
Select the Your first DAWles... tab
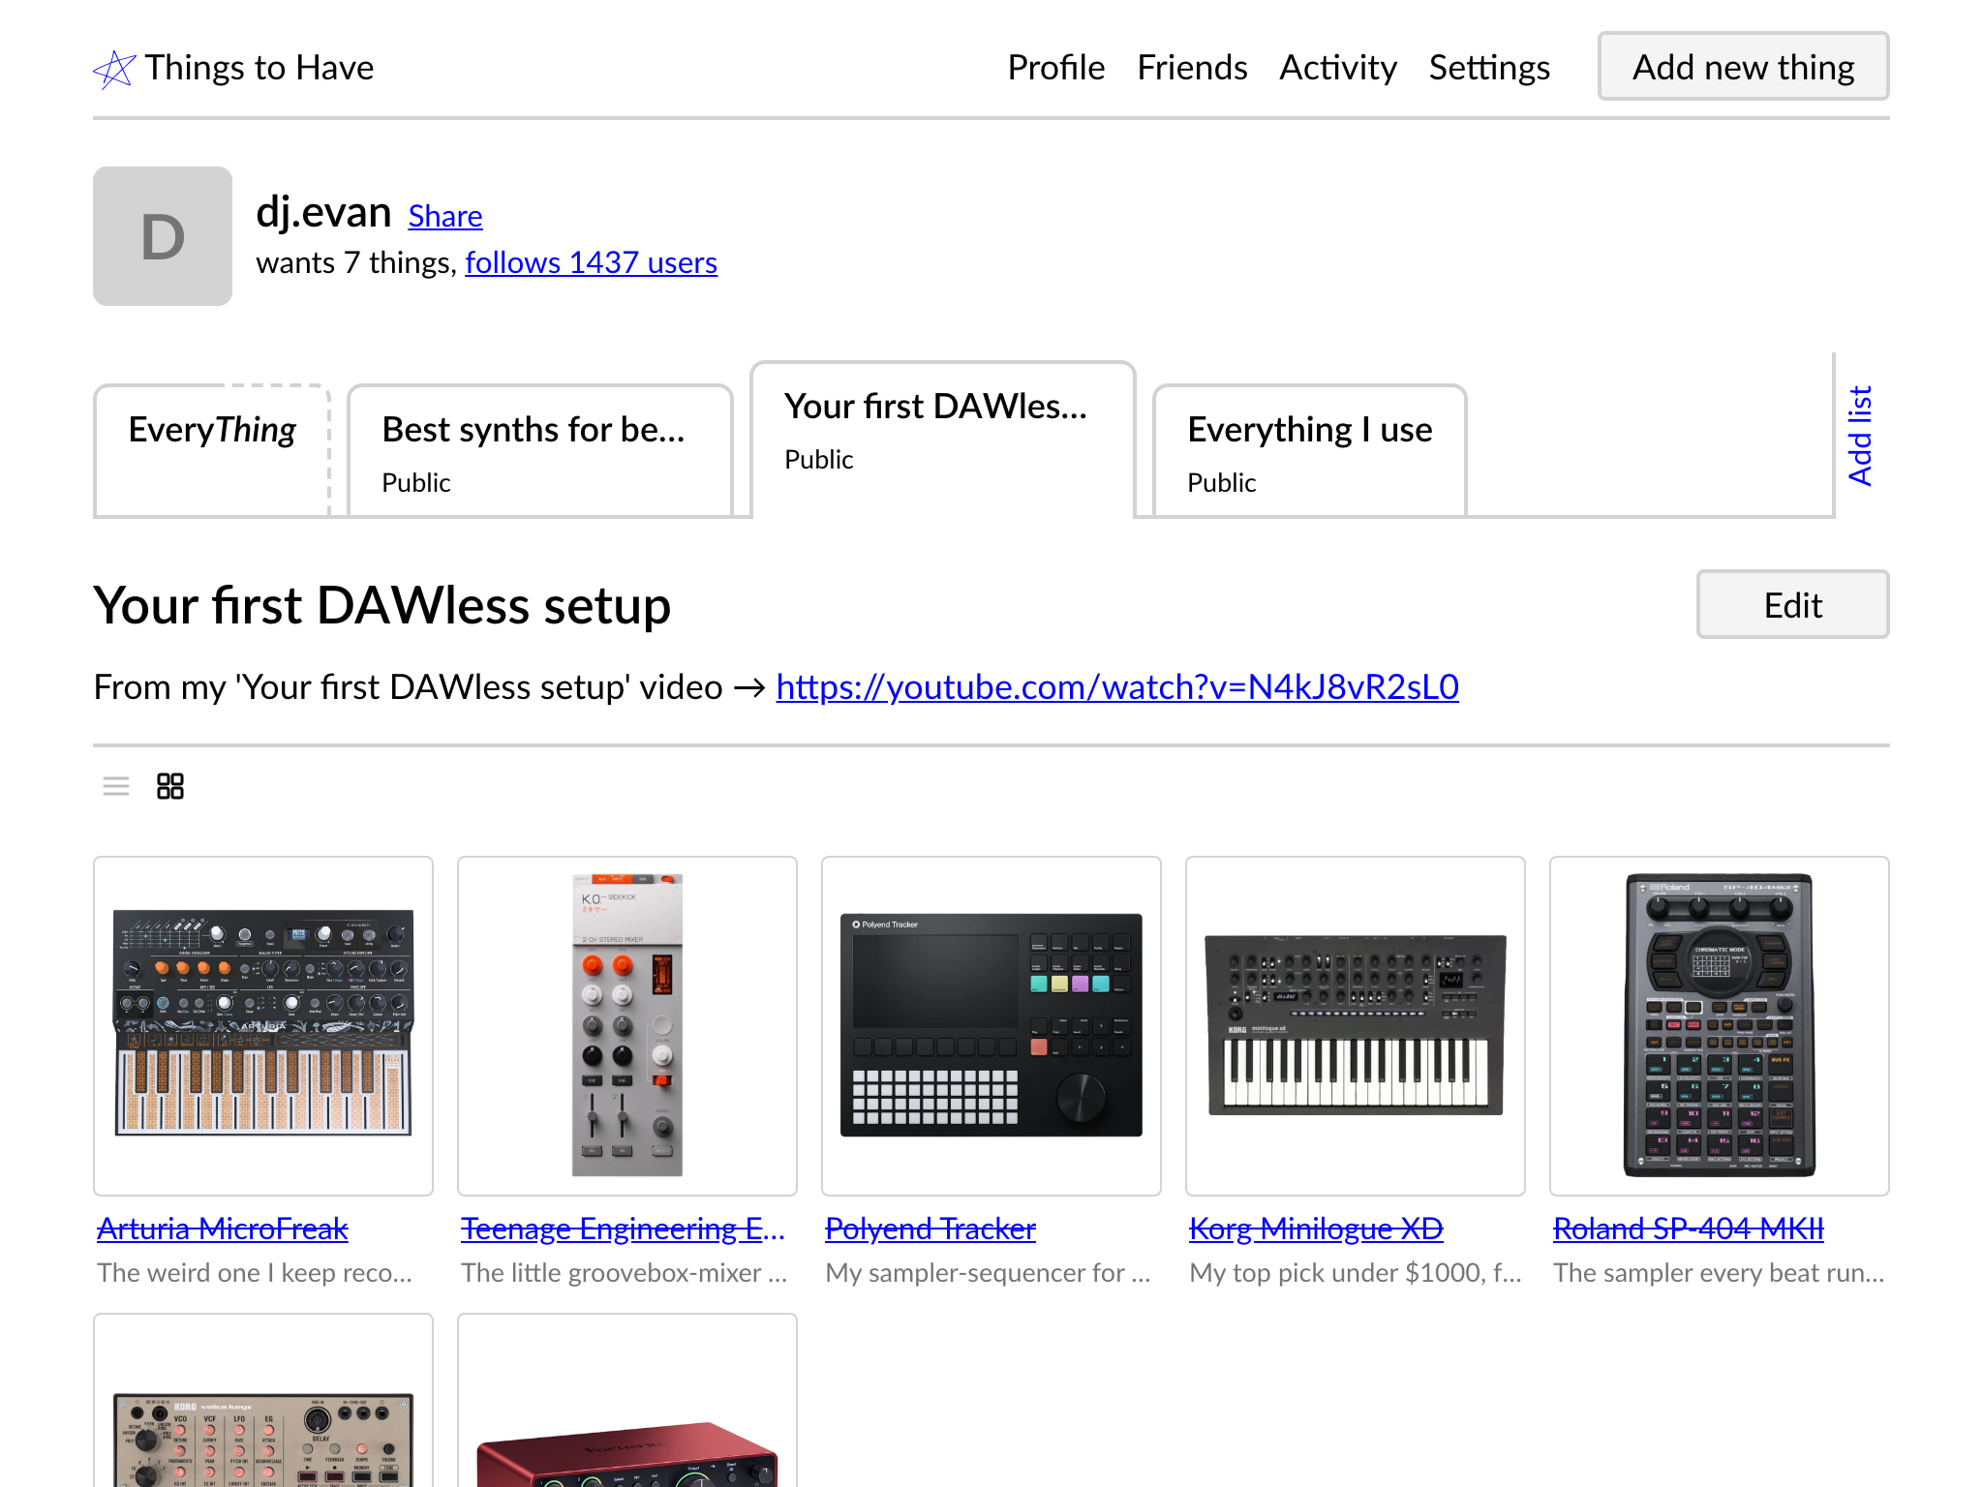pyautogui.click(x=942, y=440)
